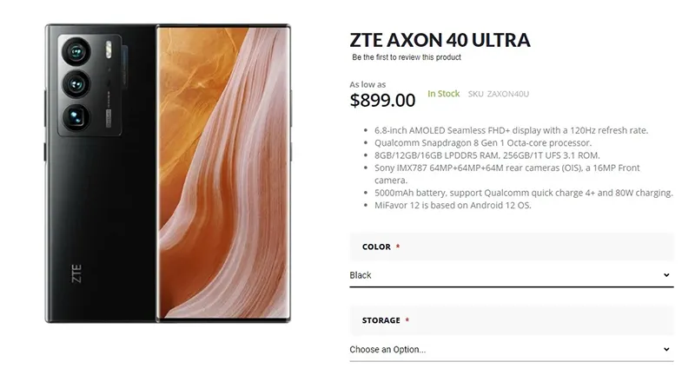Click the $899.00 price
This screenshot has width=695, height=375.
tap(382, 100)
